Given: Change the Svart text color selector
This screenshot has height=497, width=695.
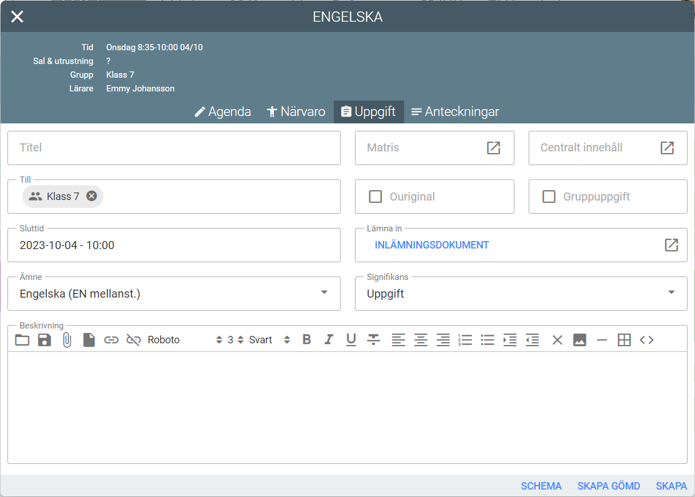Looking at the screenshot, I should (270, 340).
